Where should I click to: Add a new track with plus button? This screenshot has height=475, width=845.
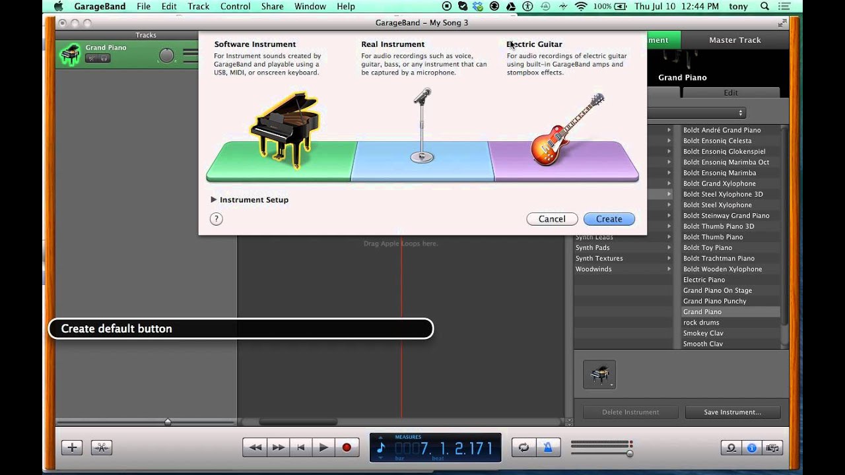click(72, 447)
